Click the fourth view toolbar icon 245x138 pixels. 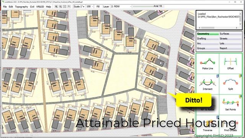pos(69,7)
